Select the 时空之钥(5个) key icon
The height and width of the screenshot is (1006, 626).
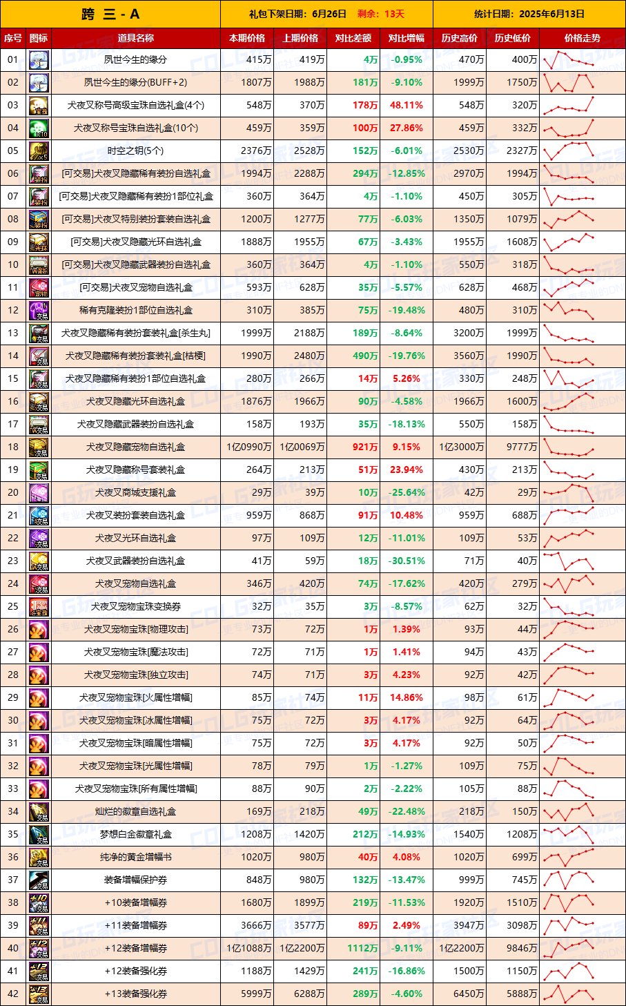click(x=39, y=151)
